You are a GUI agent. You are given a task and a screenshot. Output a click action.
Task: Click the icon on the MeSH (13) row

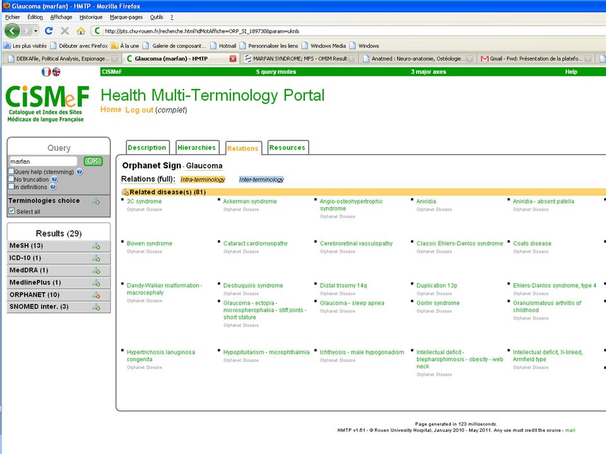click(x=96, y=246)
